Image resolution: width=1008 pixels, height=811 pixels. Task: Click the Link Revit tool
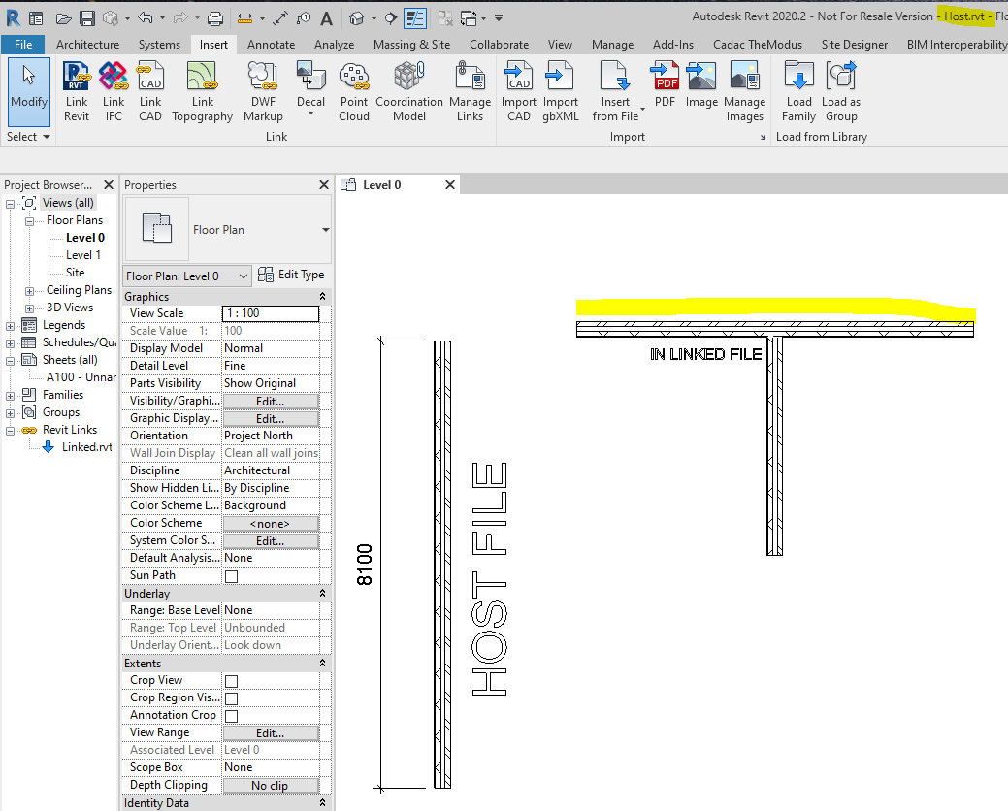77,91
